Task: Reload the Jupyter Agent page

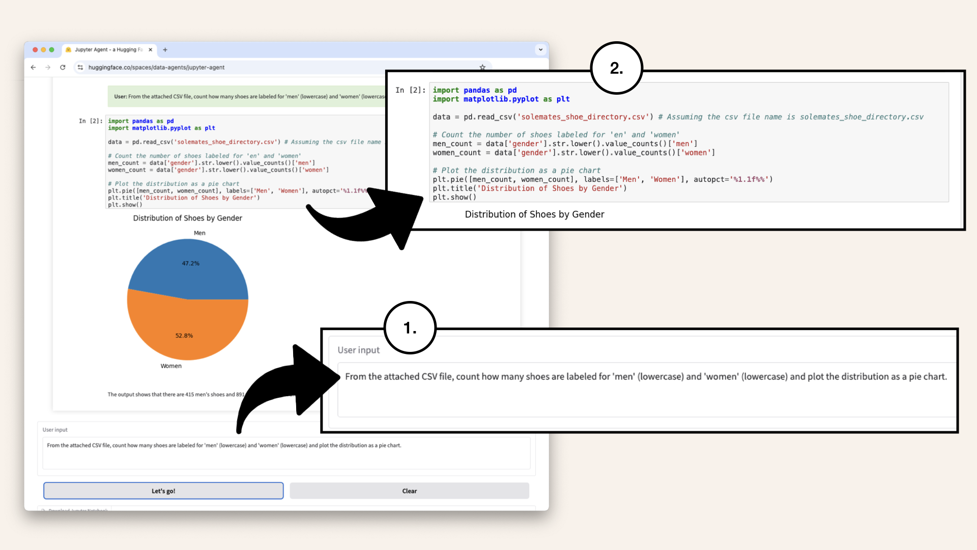Action: (x=63, y=67)
